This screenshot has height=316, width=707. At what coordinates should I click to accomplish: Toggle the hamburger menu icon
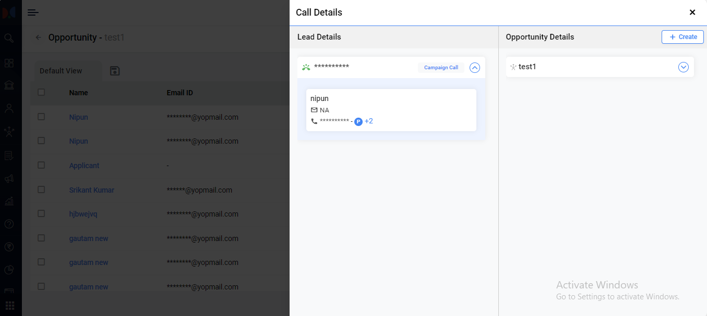tap(33, 12)
